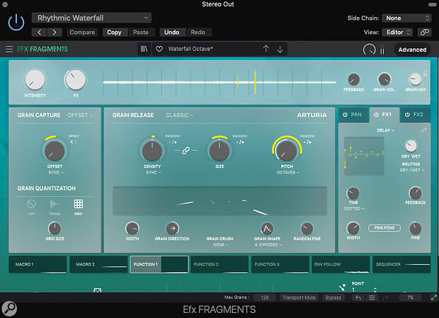Image resolution: width=439 pixels, height=318 pixels.
Task: Open View Editor dropdown
Action: coord(398,32)
